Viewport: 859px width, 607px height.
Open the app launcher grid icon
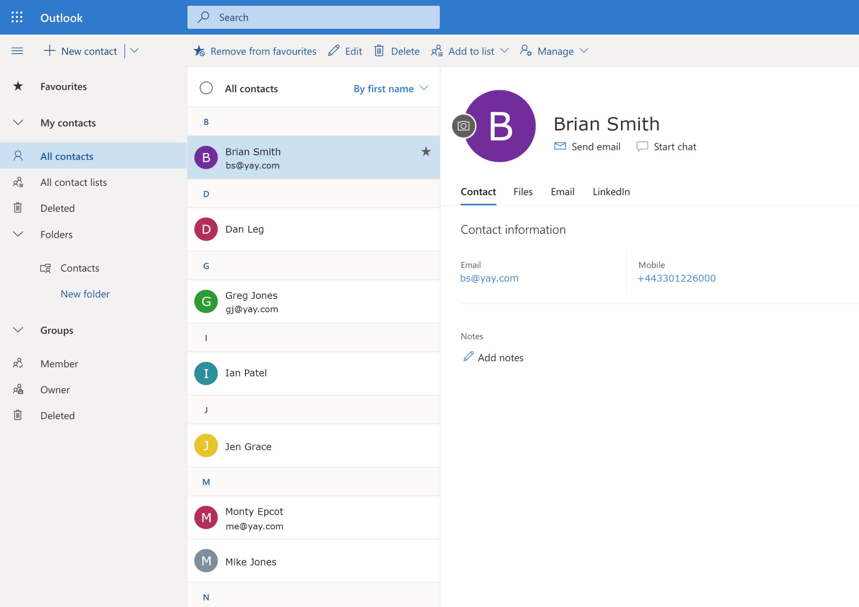pos(17,17)
